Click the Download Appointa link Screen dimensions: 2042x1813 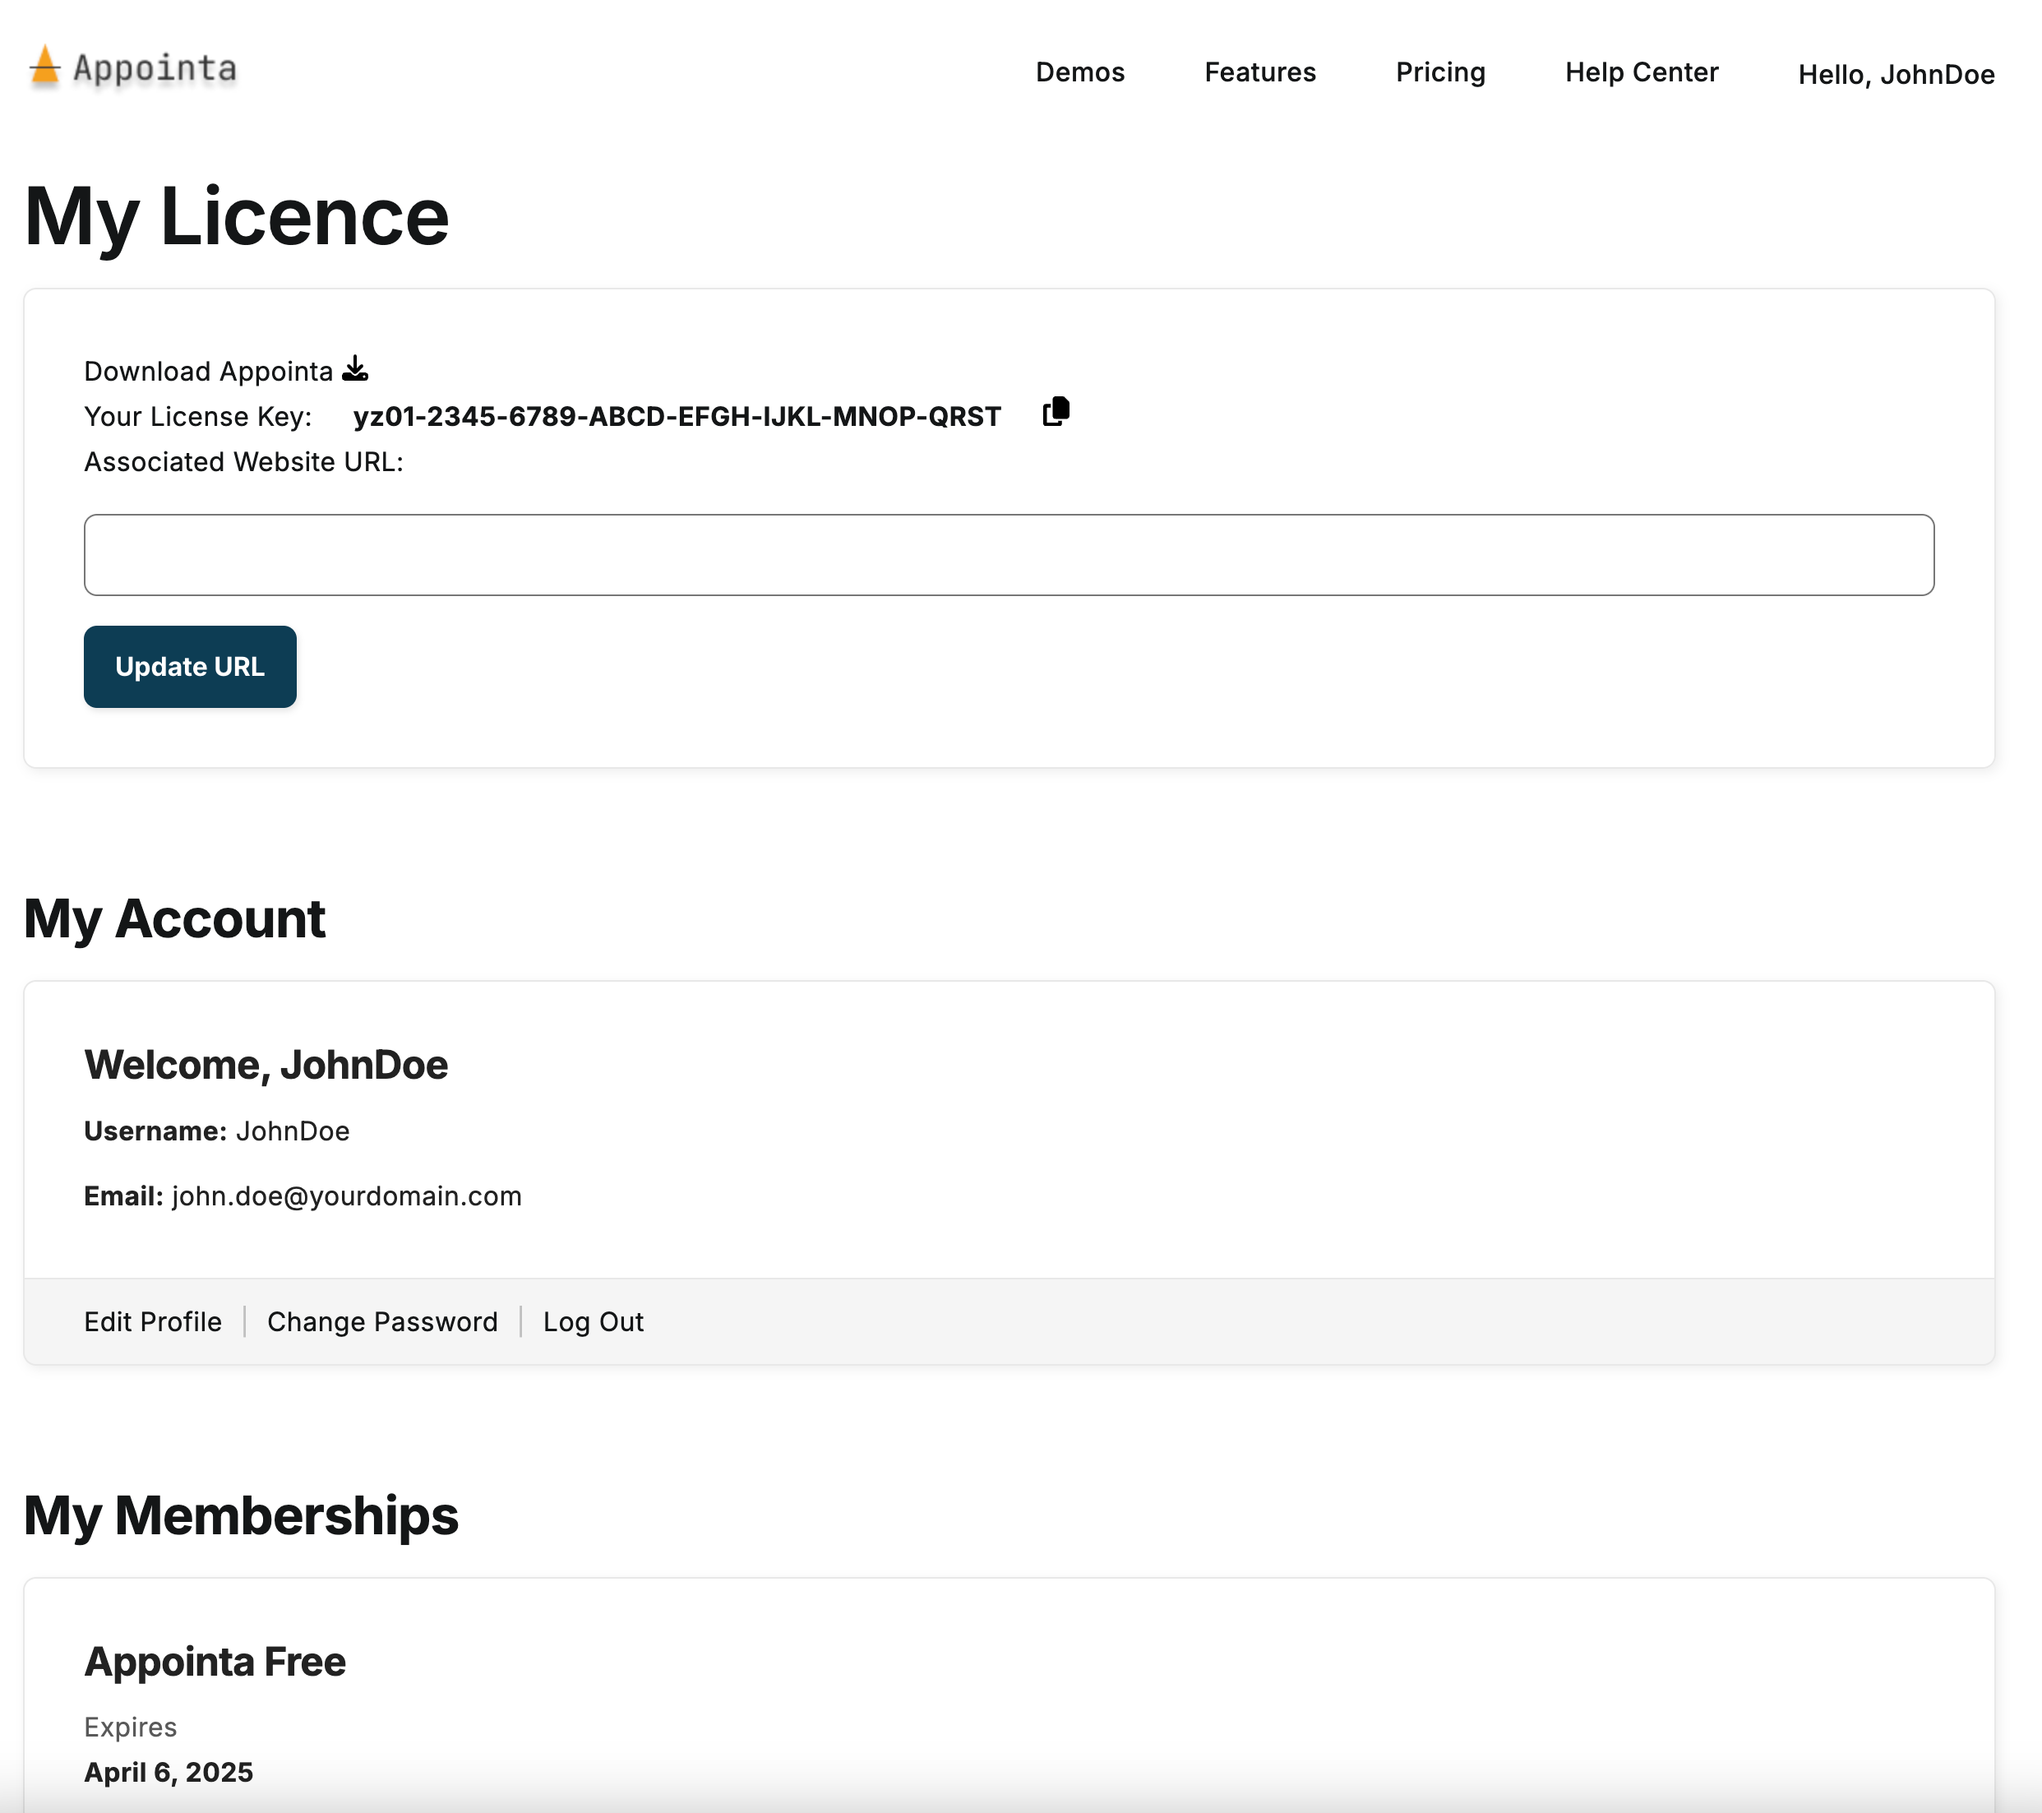tap(208, 372)
